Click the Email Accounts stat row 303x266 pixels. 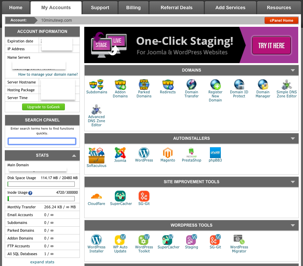tap(42, 215)
